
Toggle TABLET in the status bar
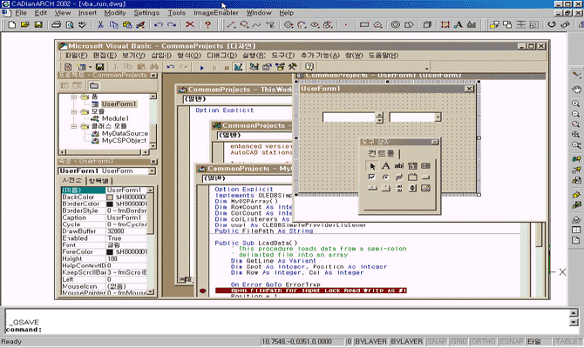pyautogui.click(x=568, y=341)
